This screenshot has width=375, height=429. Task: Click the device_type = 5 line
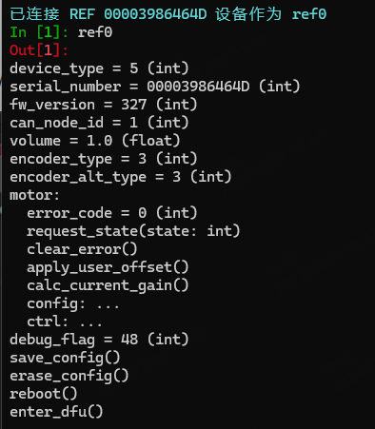pyautogui.click(x=99, y=68)
